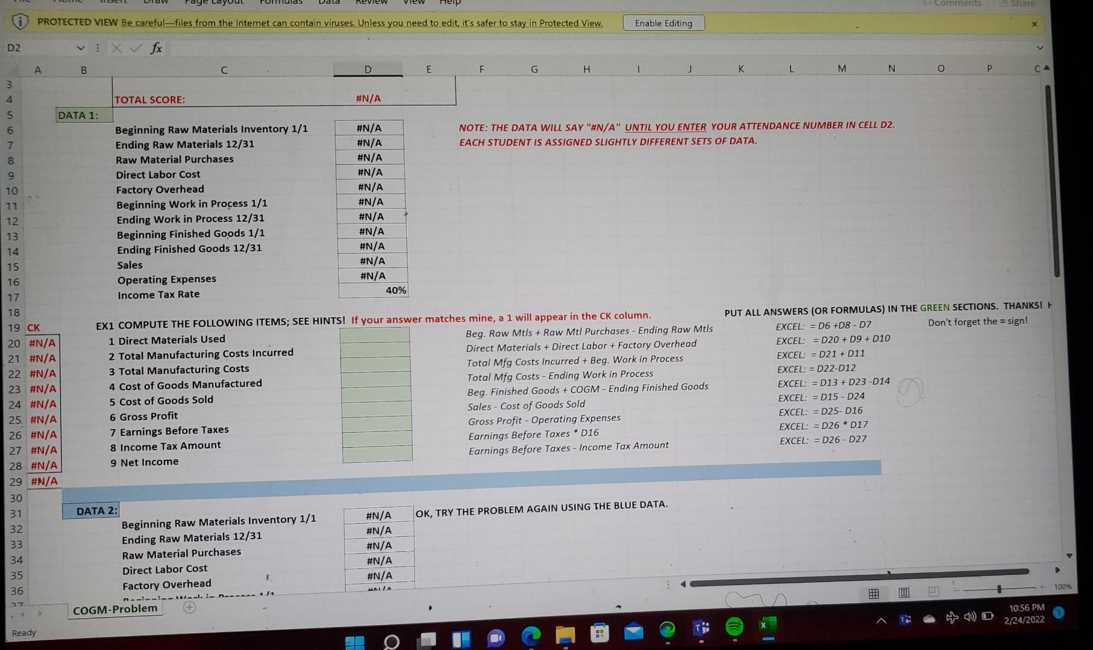Close the Protected View message bar
Screen dimensions: 1093x650
(1035, 24)
